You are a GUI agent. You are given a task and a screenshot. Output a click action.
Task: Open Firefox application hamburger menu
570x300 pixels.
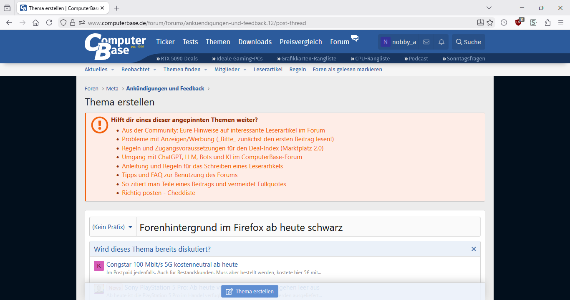[x=561, y=23]
